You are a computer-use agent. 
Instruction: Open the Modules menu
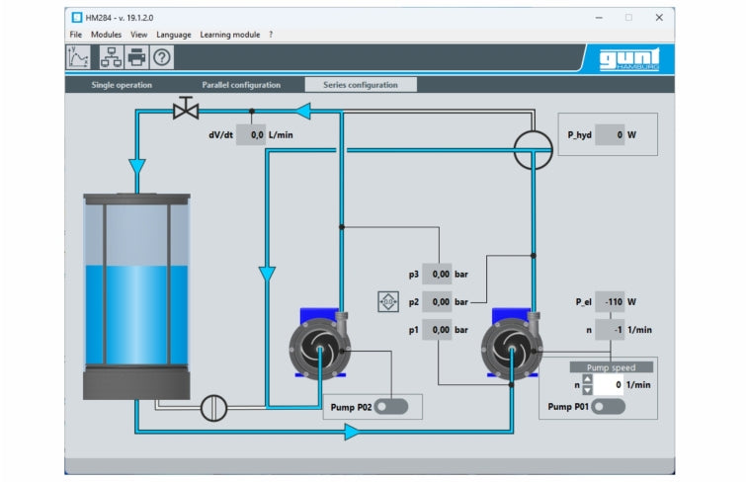pyautogui.click(x=106, y=35)
